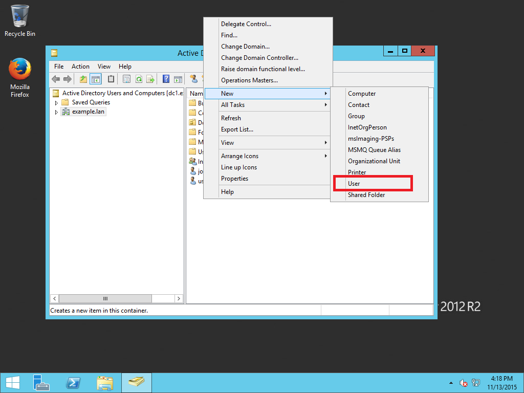Viewport: 524px width, 393px height.
Task: Click the green Refresh toolbar icon
Action: pyautogui.click(x=139, y=79)
